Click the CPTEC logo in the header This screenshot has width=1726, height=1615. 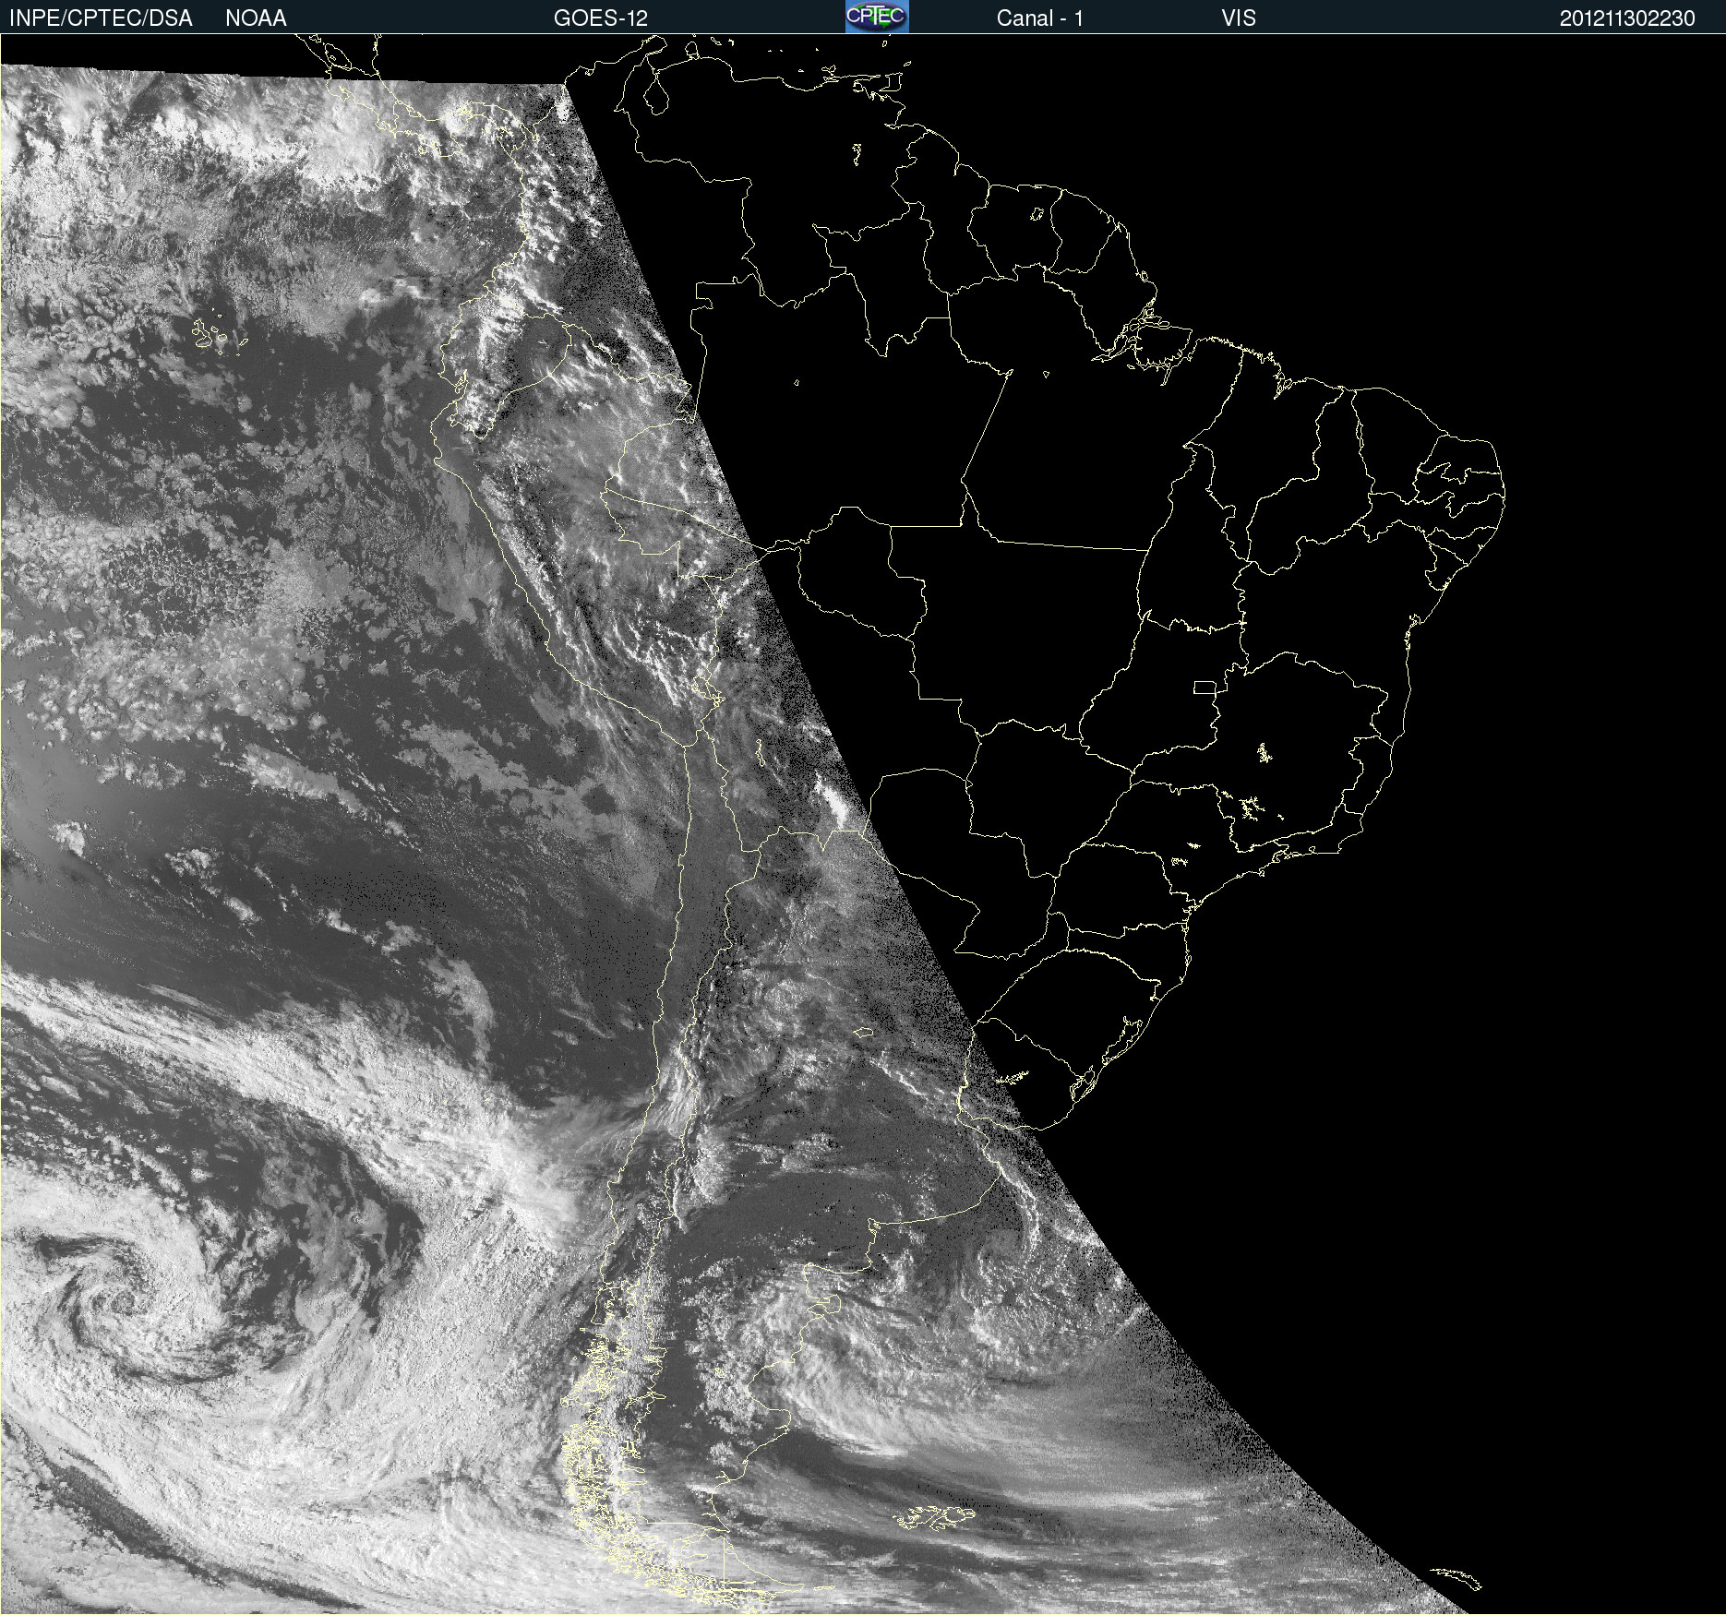pos(877,17)
